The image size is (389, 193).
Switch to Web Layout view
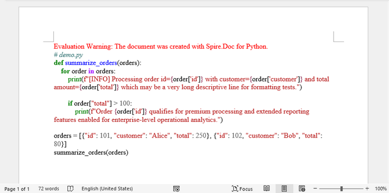point(302,188)
